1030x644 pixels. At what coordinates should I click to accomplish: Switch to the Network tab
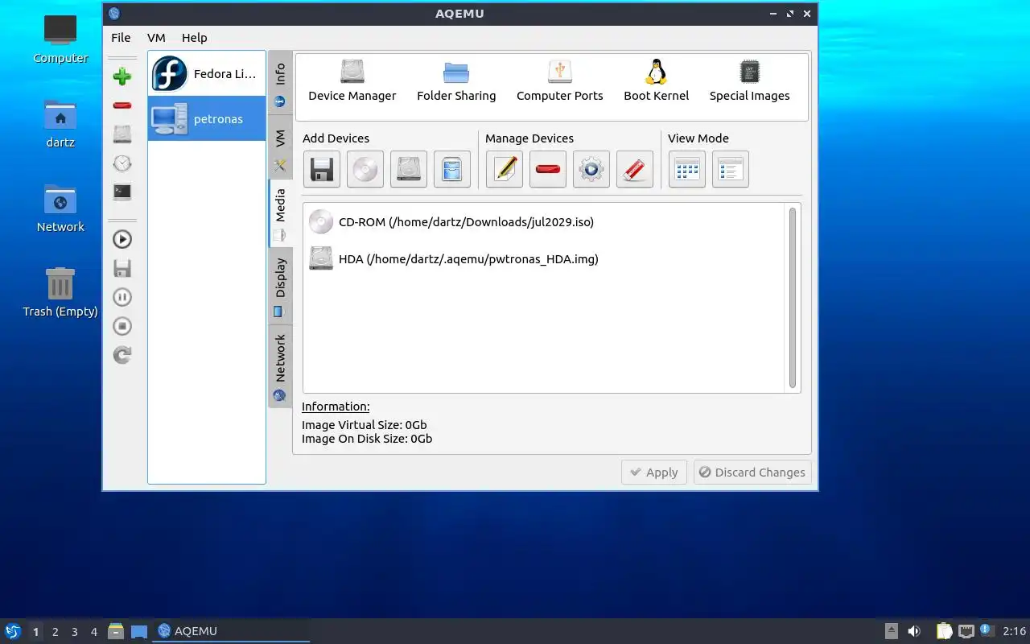tap(280, 366)
